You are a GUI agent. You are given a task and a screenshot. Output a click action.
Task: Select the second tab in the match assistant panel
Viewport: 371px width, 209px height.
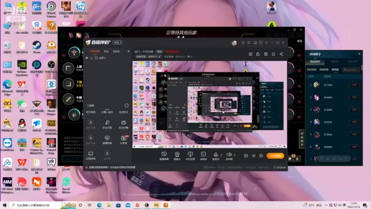coord(333,61)
